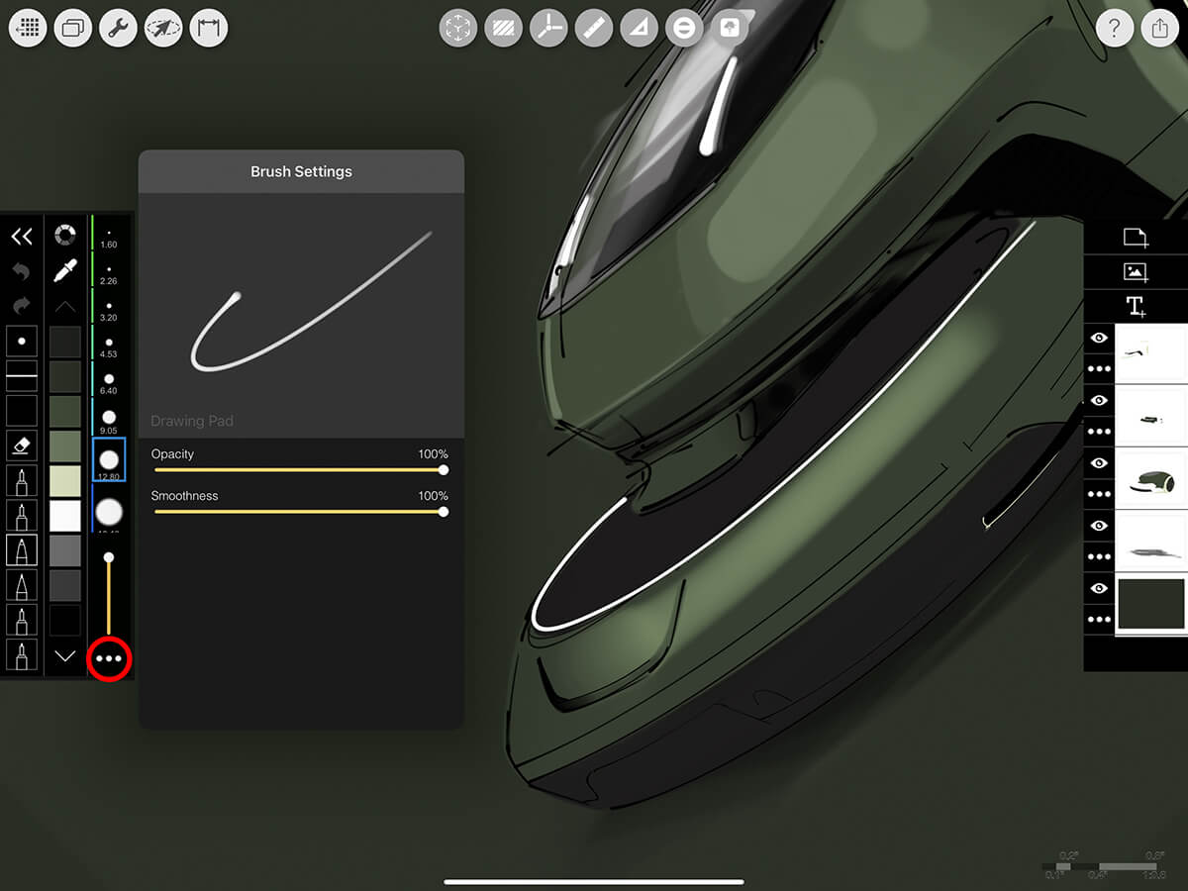1188x891 pixels.
Task: Hide the third layer with car drawing
Action: tap(1099, 463)
